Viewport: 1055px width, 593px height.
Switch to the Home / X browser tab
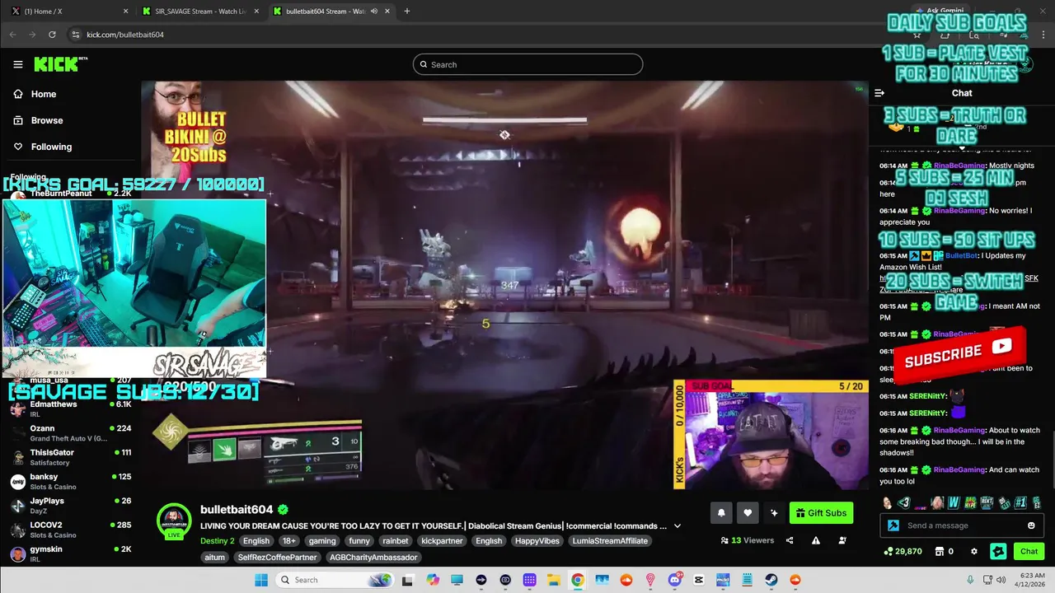[69, 12]
